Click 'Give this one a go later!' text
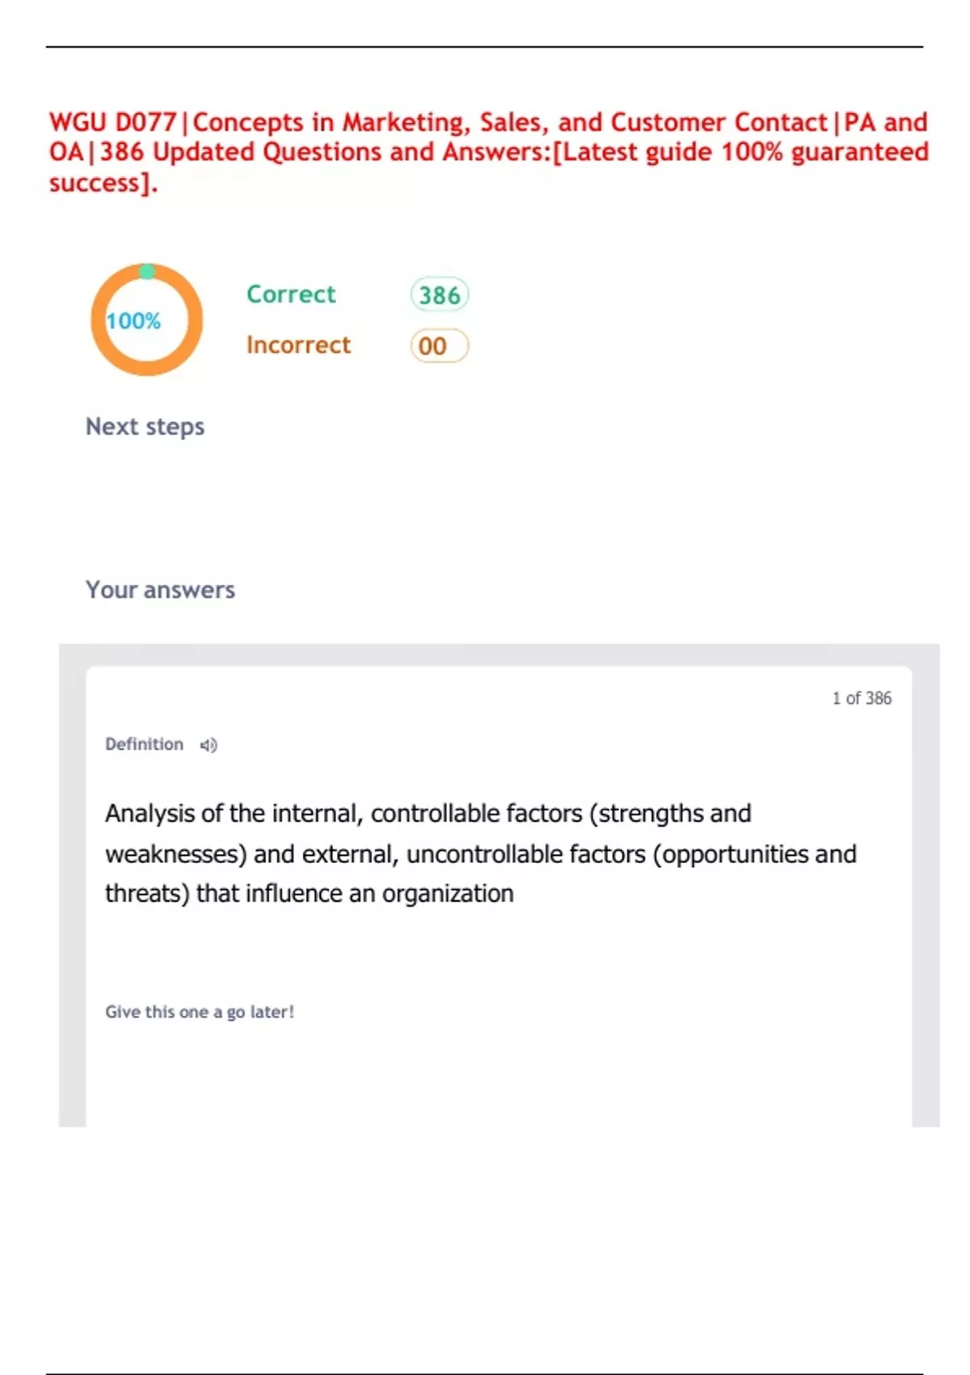The height and width of the screenshot is (1375, 970). point(200,1012)
